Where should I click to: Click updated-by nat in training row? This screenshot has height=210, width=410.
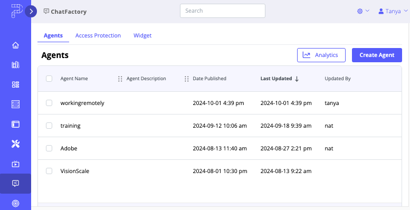[x=329, y=126]
